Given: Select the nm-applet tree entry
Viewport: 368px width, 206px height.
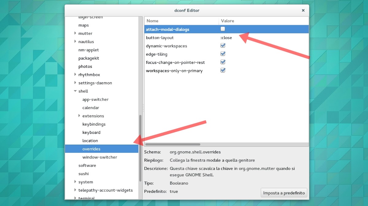Looking at the screenshot, I should point(89,50).
